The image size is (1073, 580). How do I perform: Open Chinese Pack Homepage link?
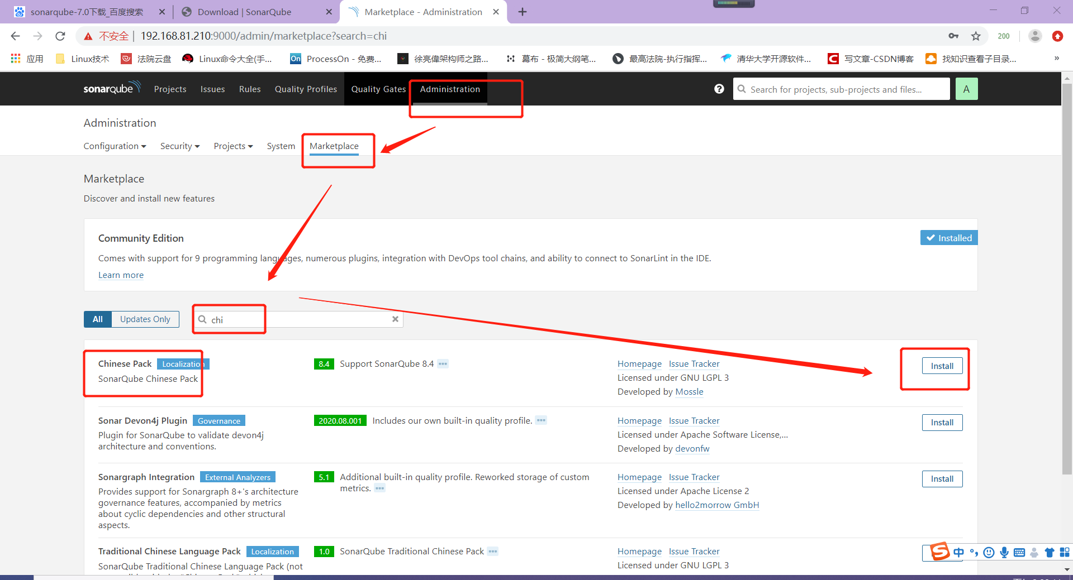[639, 364]
